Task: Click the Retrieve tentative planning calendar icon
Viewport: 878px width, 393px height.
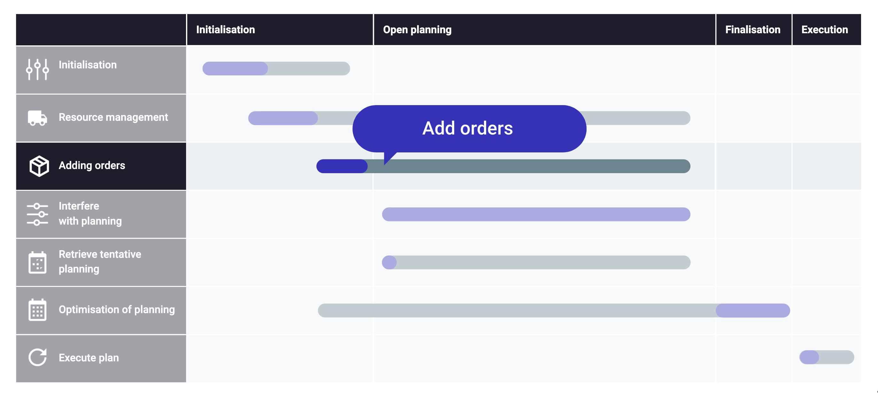Action: point(37,262)
